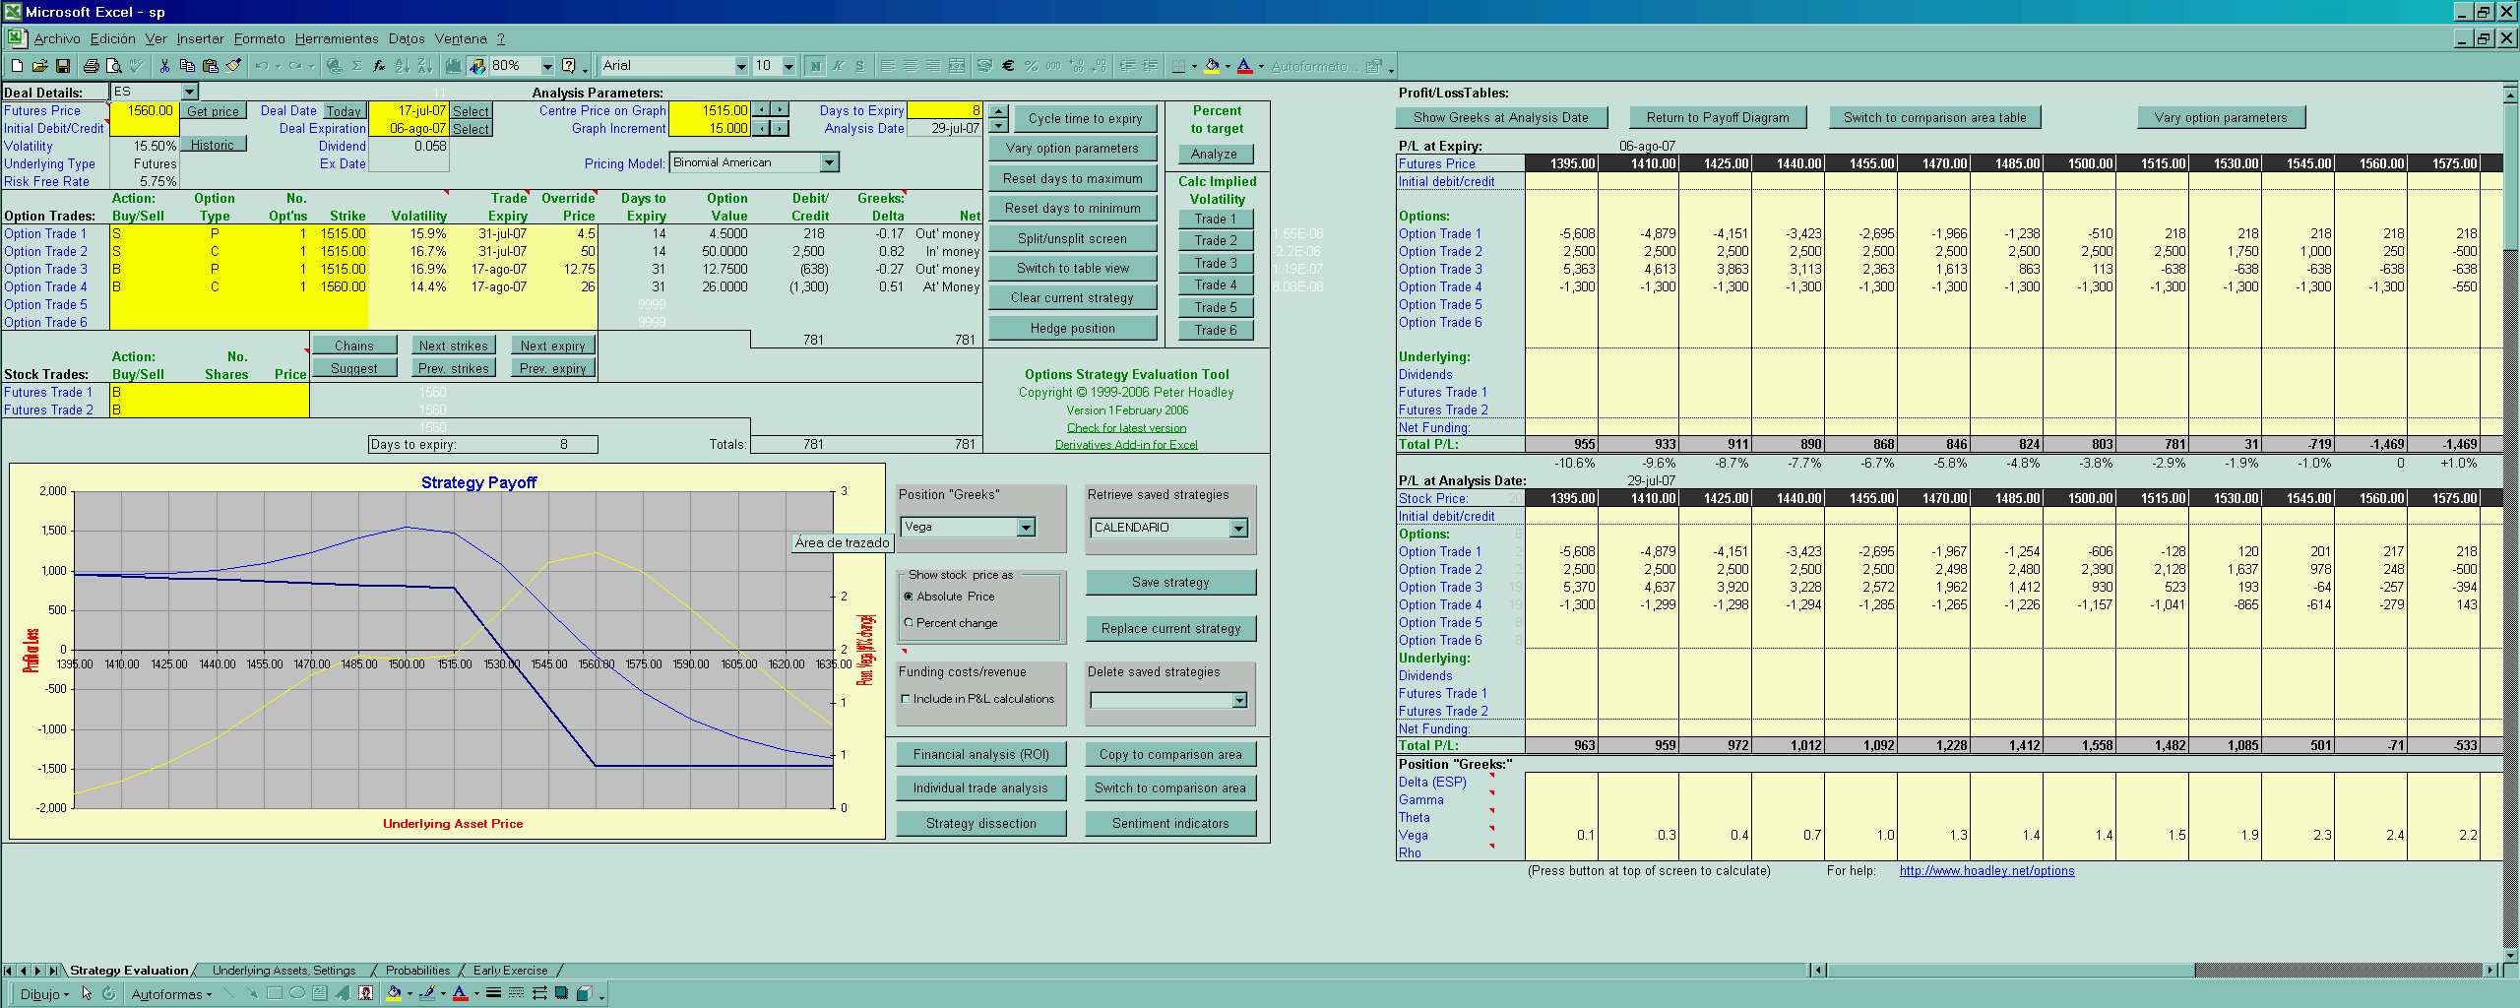Click the Format Painter brush icon
Image resolution: width=2520 pixels, height=1008 pixels.
233,66
